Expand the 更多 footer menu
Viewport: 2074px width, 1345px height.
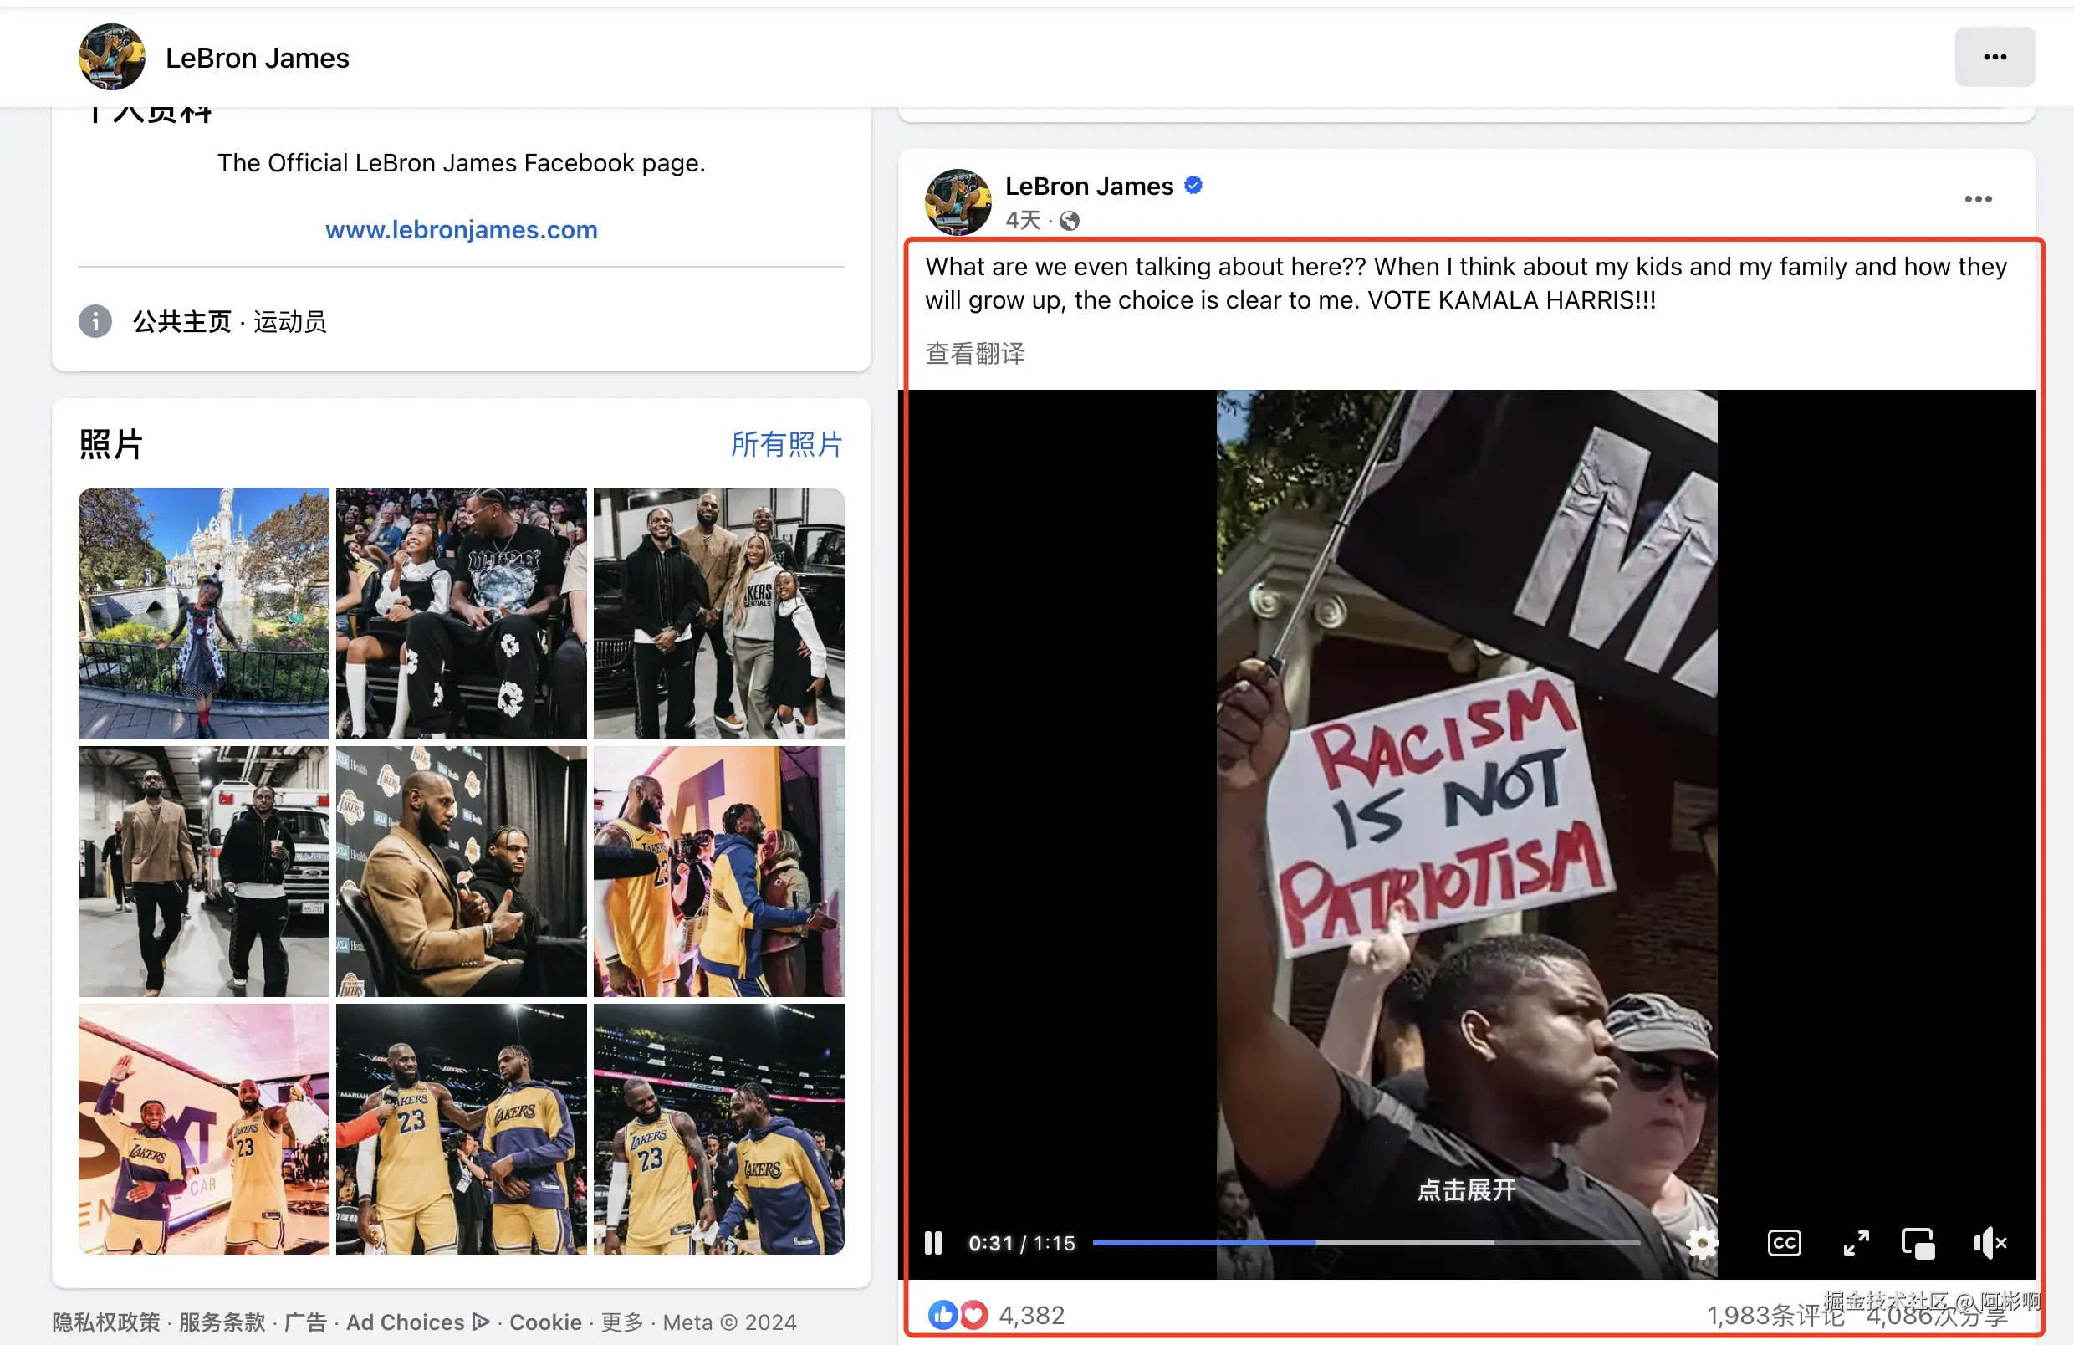(x=621, y=1322)
